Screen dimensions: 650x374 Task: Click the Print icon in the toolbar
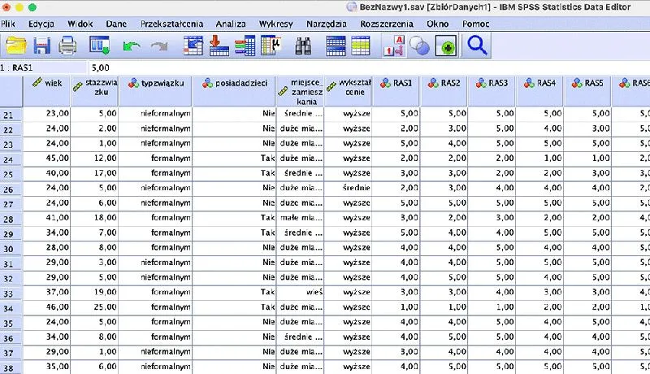pyautogui.click(x=67, y=46)
